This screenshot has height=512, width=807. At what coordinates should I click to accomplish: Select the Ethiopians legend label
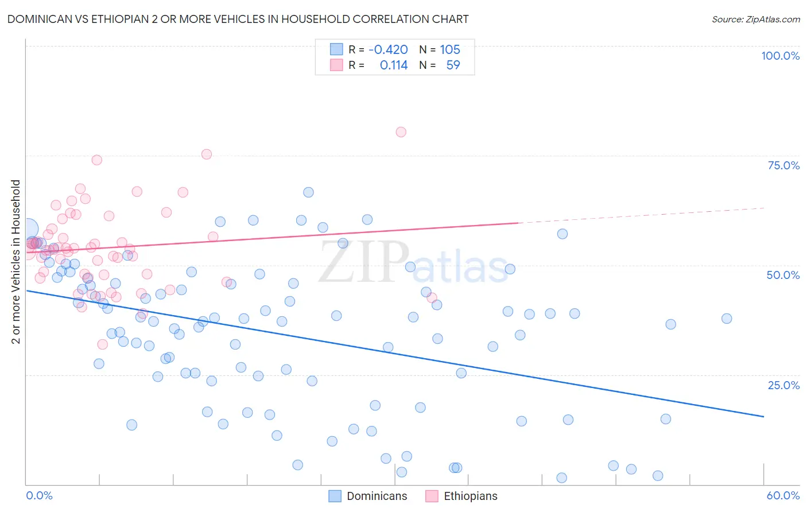pos(471,496)
